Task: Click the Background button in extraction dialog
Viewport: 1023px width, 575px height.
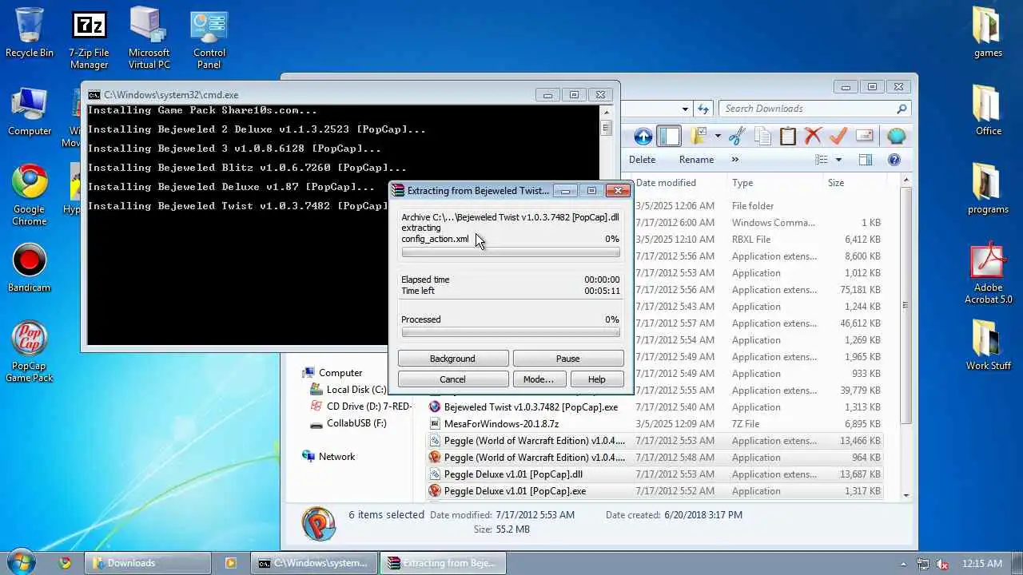Action: (452, 359)
